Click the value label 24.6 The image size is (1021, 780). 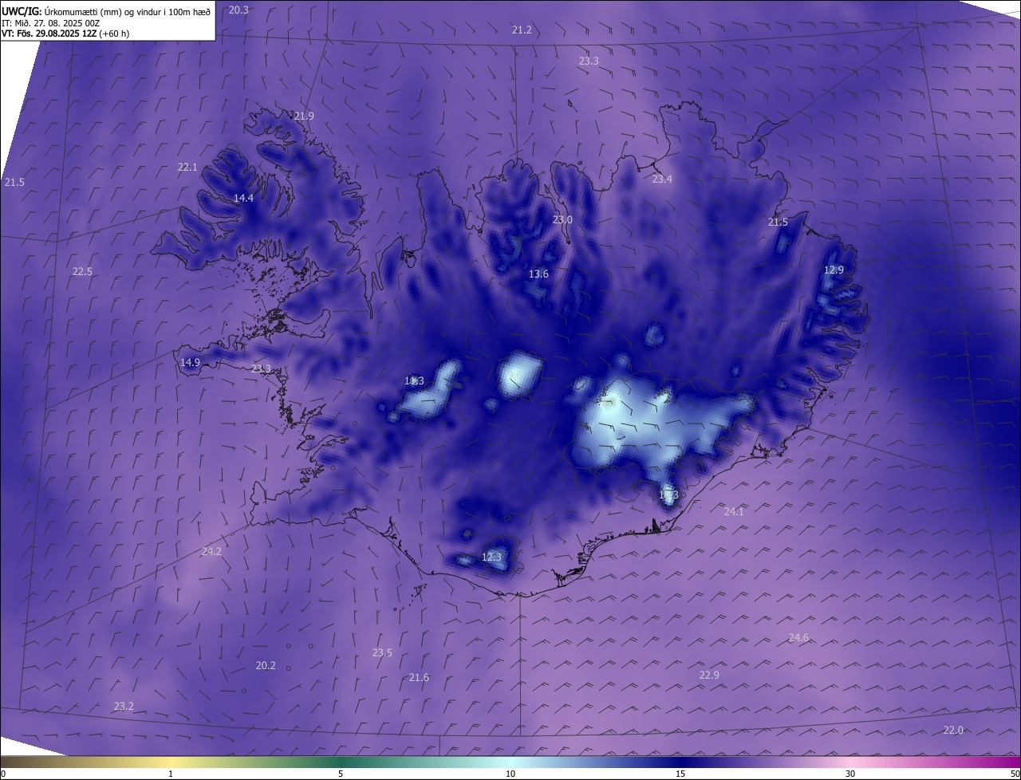798,637
